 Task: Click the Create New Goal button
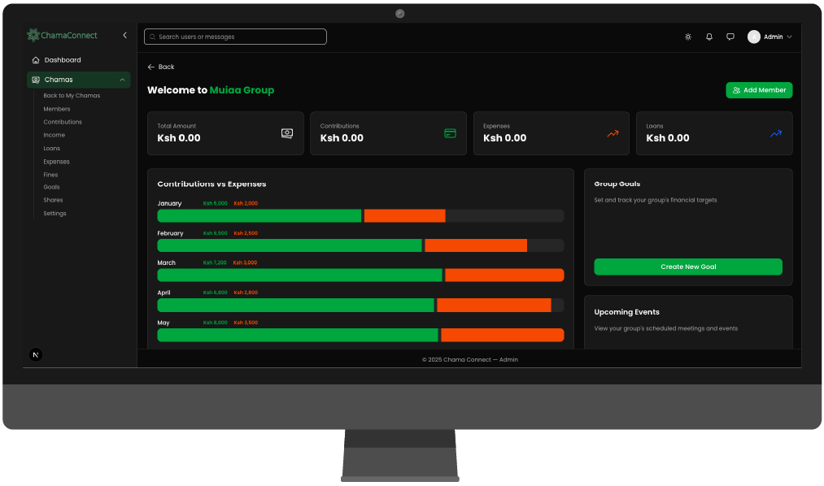[x=687, y=267]
